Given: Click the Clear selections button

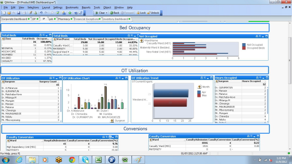Looking at the screenshot, I should coord(100,13).
